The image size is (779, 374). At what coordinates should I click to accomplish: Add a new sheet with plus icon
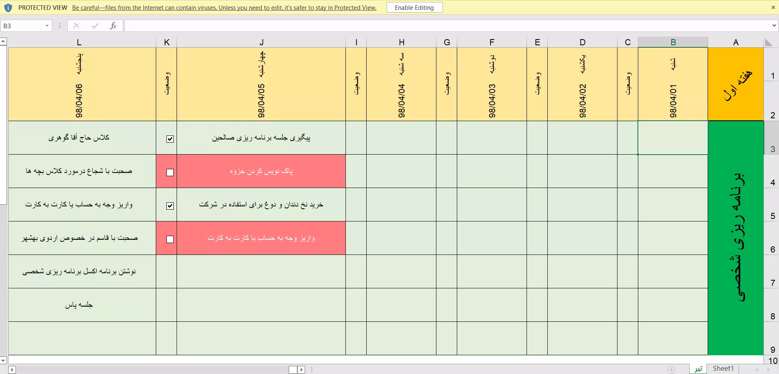(x=671, y=369)
